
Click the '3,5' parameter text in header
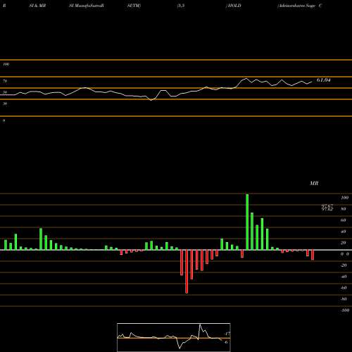(x=181, y=6)
